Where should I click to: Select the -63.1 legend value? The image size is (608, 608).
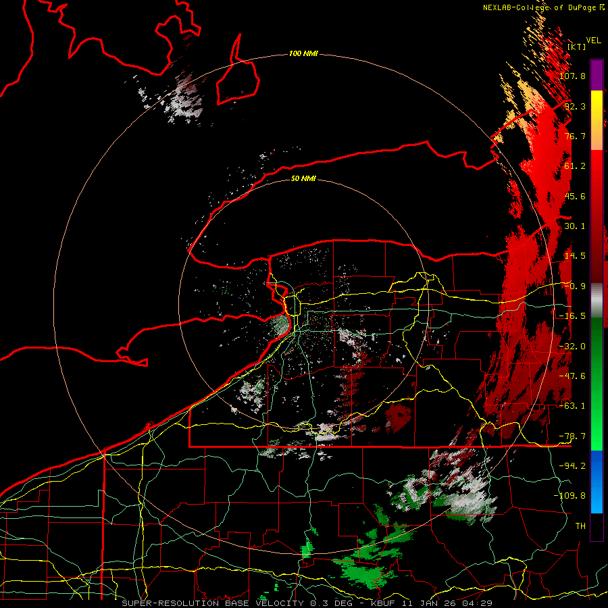click(x=572, y=406)
